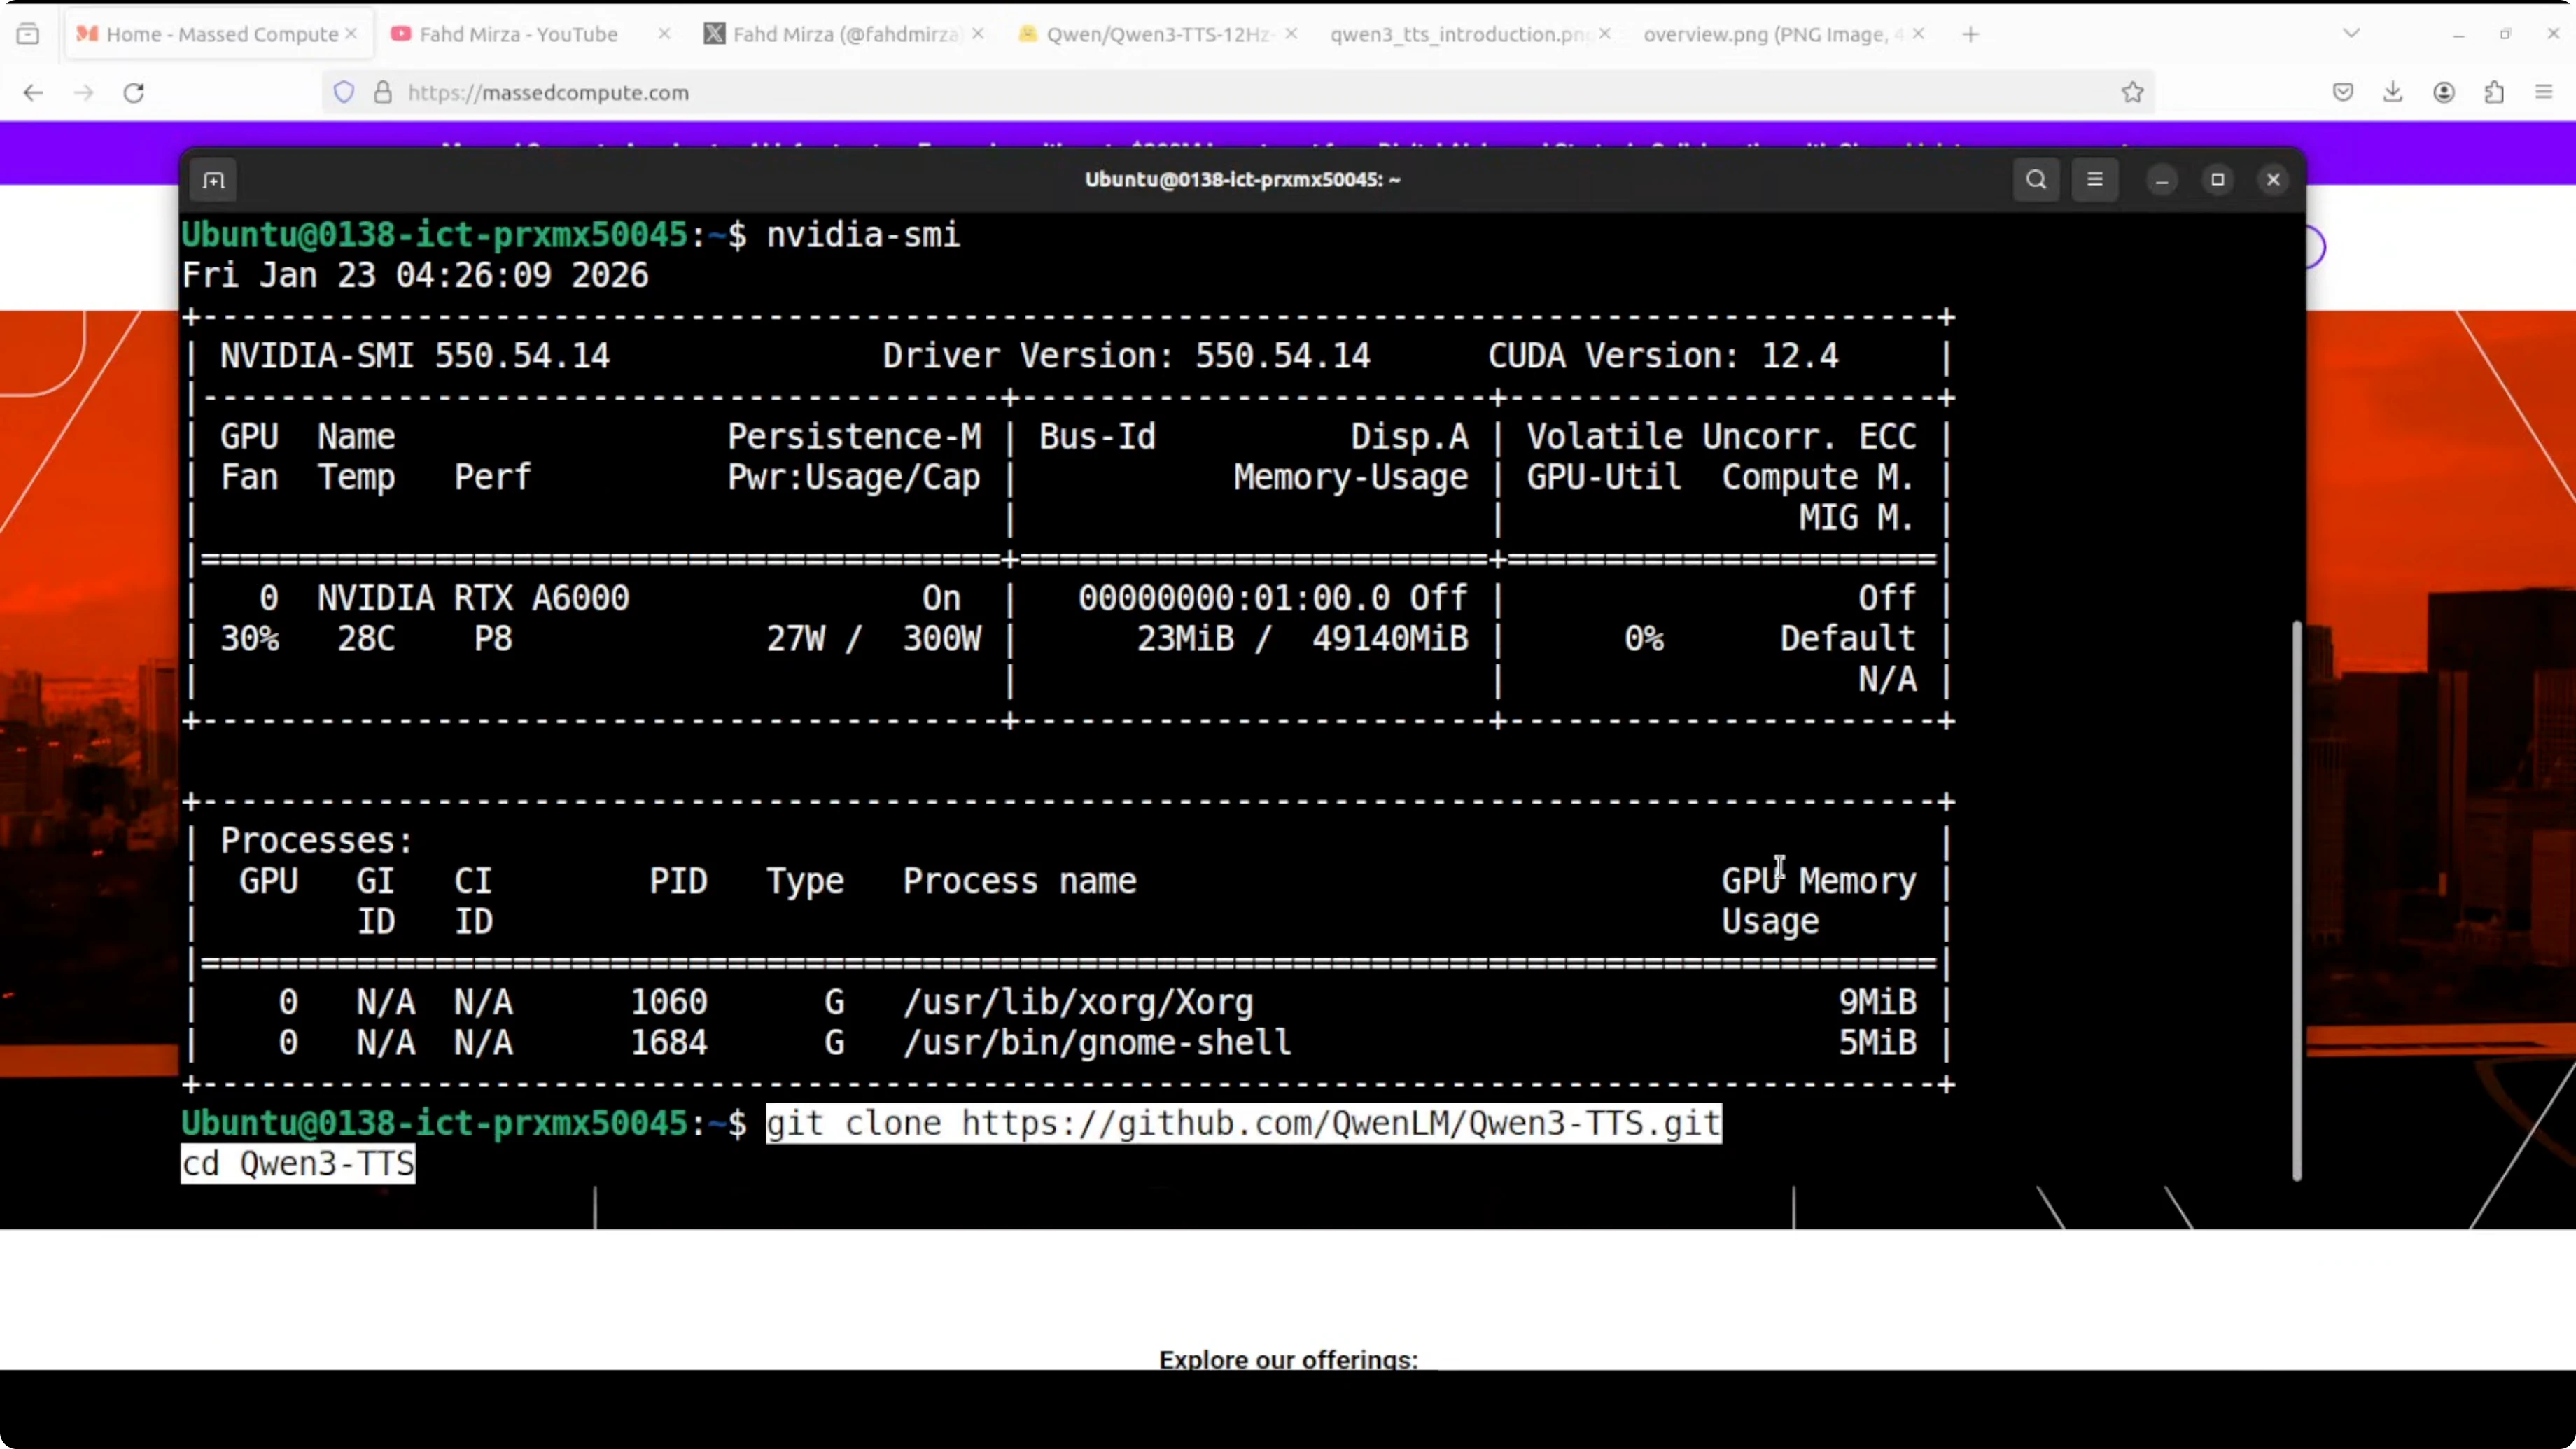
Task: Open the Pocket save icon
Action: click(2343, 93)
